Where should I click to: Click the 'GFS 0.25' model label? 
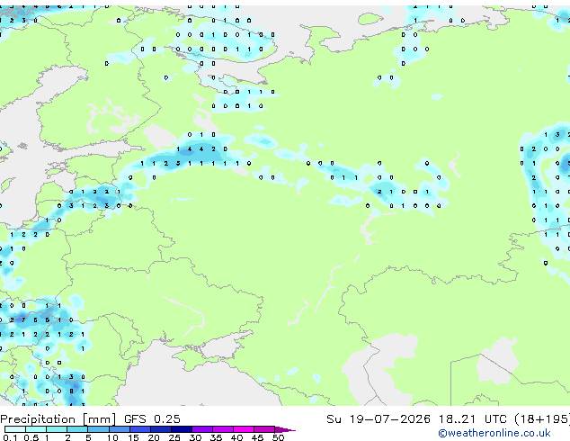[x=152, y=419]
